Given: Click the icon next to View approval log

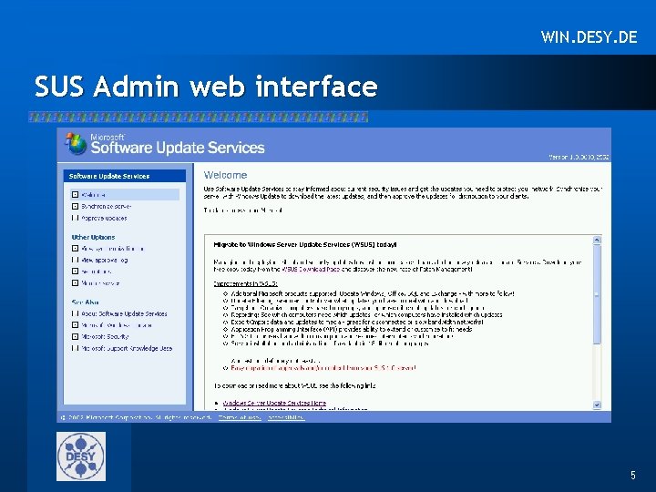Looking at the screenshot, I should (75, 260).
